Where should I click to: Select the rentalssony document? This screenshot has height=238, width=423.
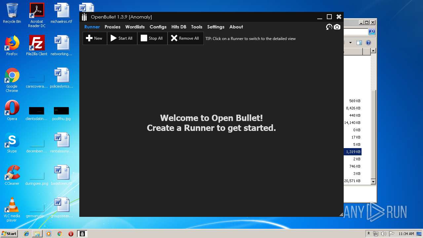tap(61, 143)
